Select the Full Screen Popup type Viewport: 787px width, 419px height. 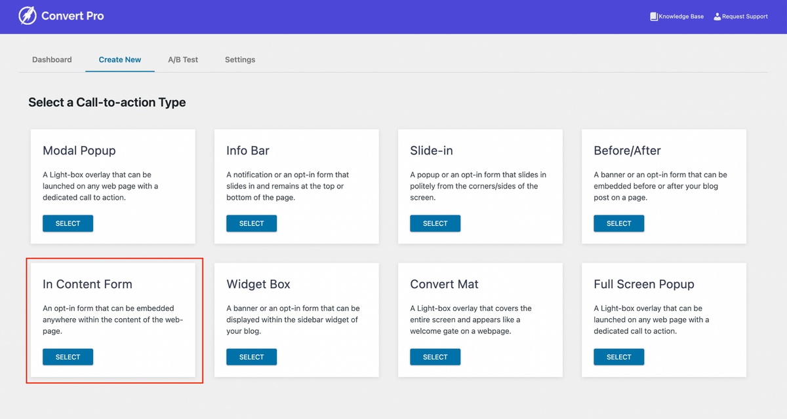(618, 357)
